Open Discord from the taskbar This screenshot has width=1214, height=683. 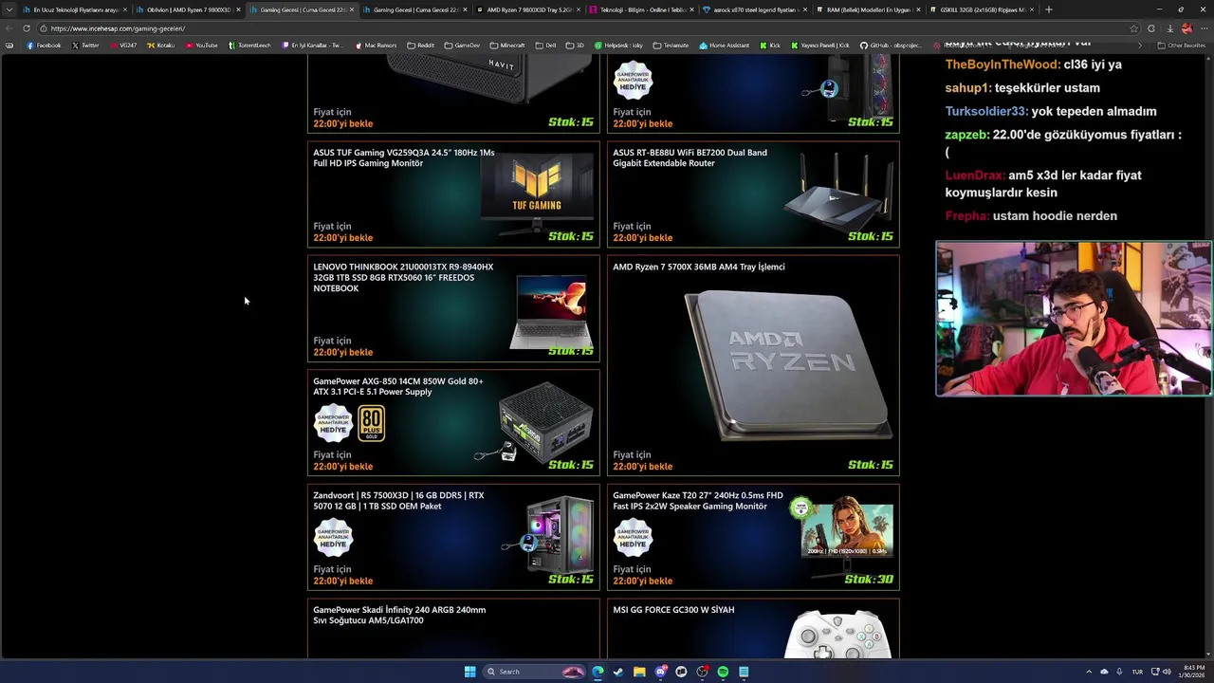point(660,672)
